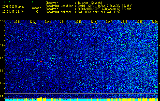Click the 1.0 kHz frequency label
160x101 pixels.
click(x=2, y=45)
